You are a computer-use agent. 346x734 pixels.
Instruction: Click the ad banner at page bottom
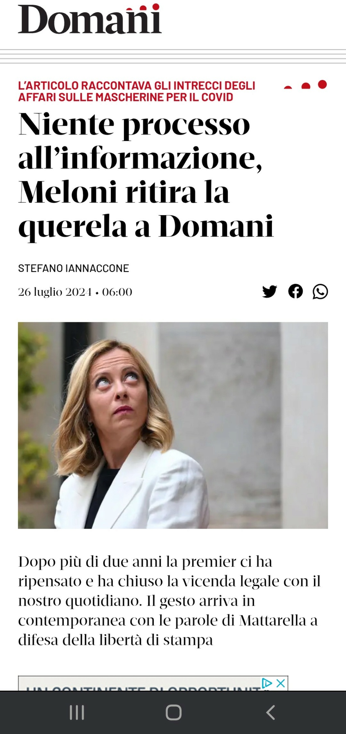[x=153, y=683]
